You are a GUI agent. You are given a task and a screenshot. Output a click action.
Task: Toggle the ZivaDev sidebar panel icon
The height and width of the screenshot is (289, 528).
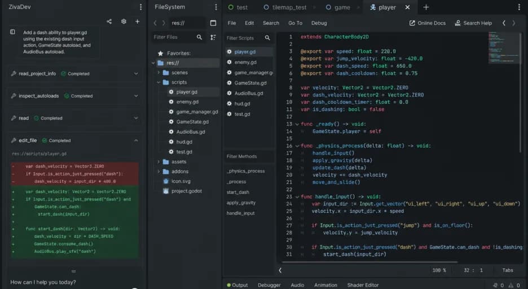[12, 32]
